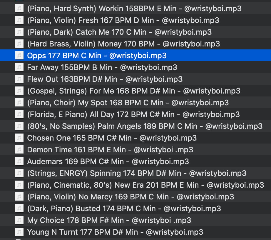Screen dimensions: 271x240
Task: Select the Money 170 BPM file
Action: click(x=123, y=44)
